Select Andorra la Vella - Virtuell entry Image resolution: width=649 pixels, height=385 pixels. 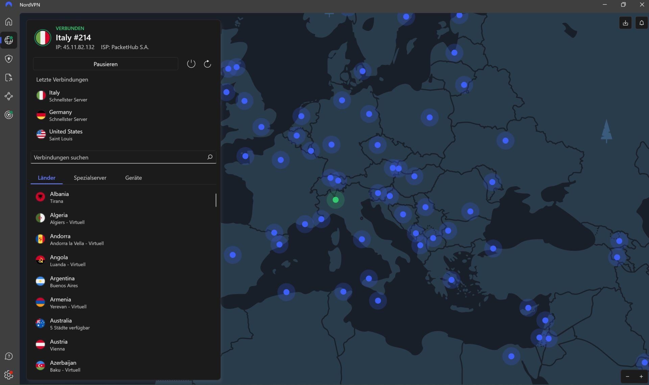(x=123, y=239)
